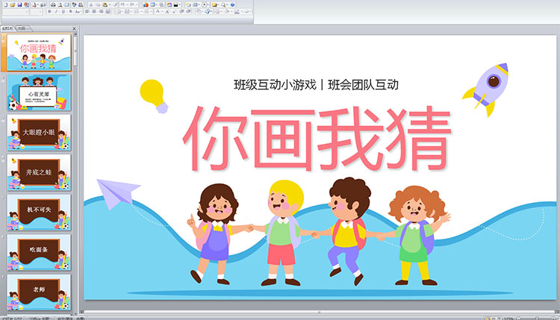Select the title slide thumbnail 你画我猜

(39, 52)
